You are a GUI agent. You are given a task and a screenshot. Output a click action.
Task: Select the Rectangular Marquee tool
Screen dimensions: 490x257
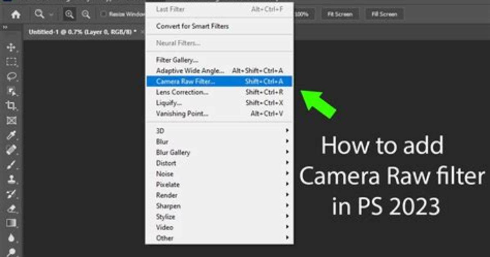[11, 62]
